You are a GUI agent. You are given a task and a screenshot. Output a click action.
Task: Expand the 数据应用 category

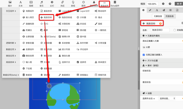tap(11, 49)
